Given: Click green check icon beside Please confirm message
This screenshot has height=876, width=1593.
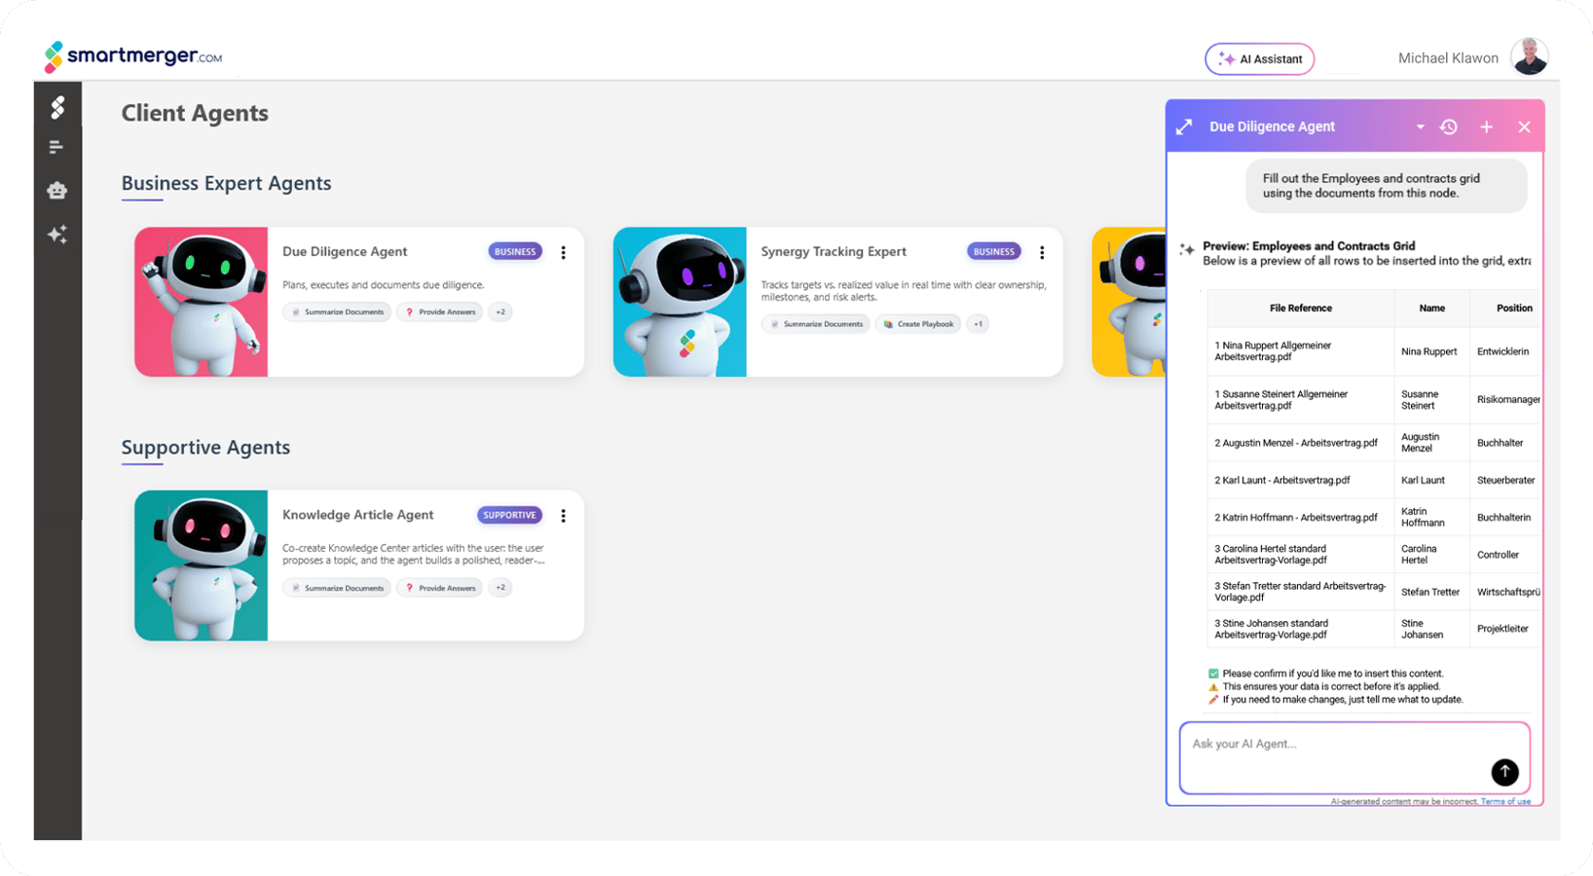Looking at the screenshot, I should [1213, 674].
